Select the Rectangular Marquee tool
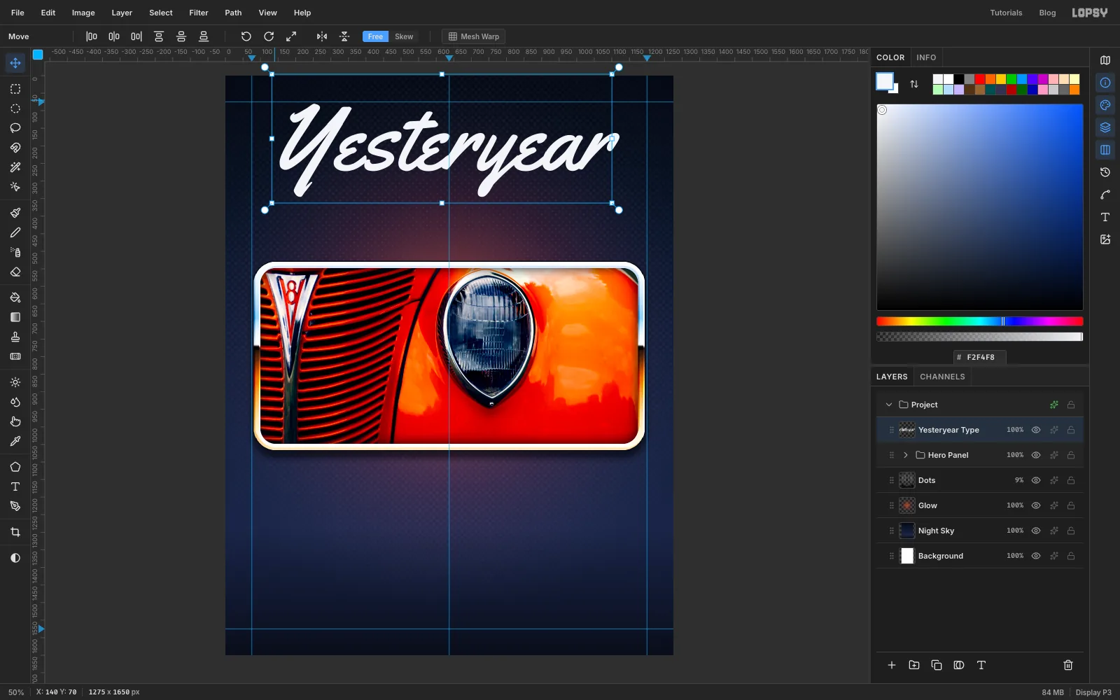 pyautogui.click(x=15, y=89)
